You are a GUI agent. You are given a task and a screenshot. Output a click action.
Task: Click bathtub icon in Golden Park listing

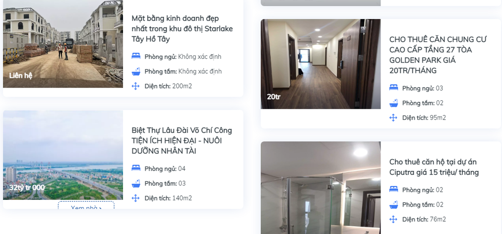pos(394,103)
